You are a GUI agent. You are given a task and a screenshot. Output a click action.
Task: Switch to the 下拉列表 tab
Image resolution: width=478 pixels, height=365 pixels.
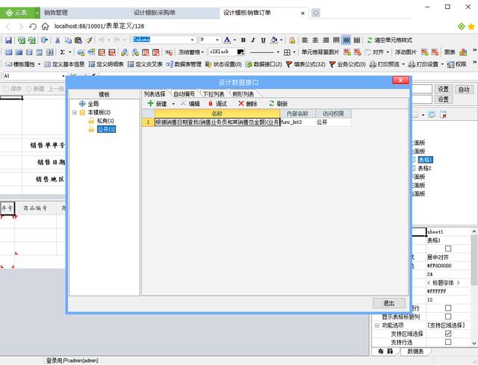click(214, 94)
